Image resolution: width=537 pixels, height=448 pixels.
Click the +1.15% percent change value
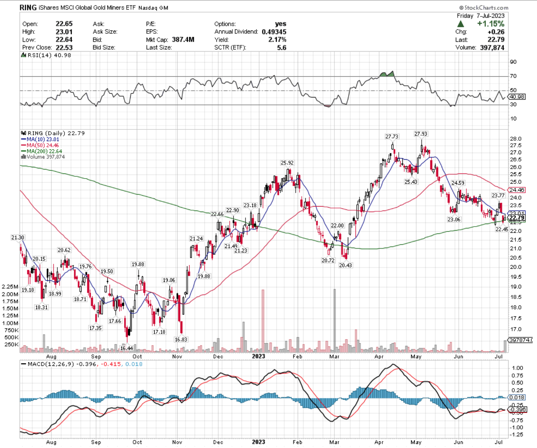click(491, 24)
